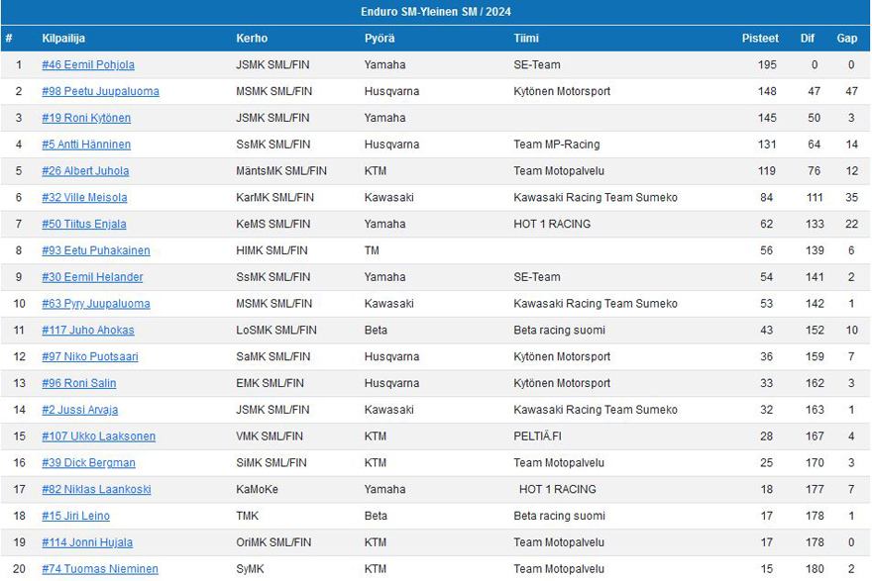Open rider link #98 Peetu Juupaluoma
The height and width of the screenshot is (581, 872).
click(x=100, y=92)
